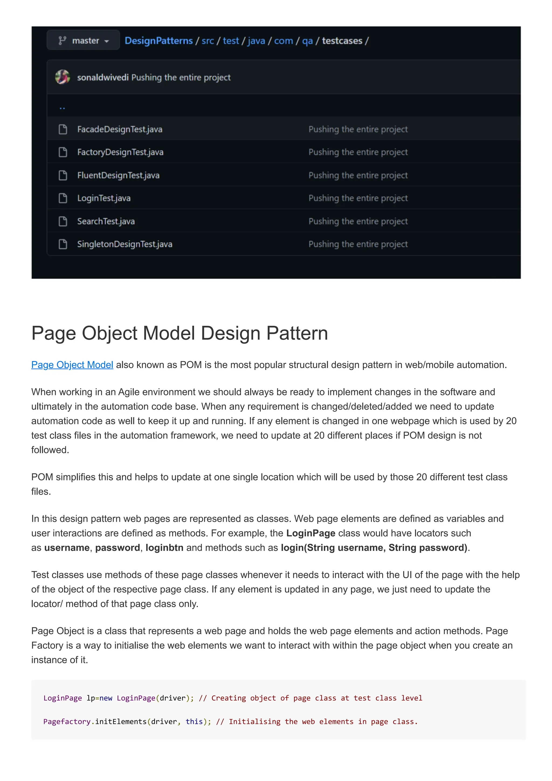Click the FluentDesignTest.java file icon
552x781 pixels.
(63, 175)
